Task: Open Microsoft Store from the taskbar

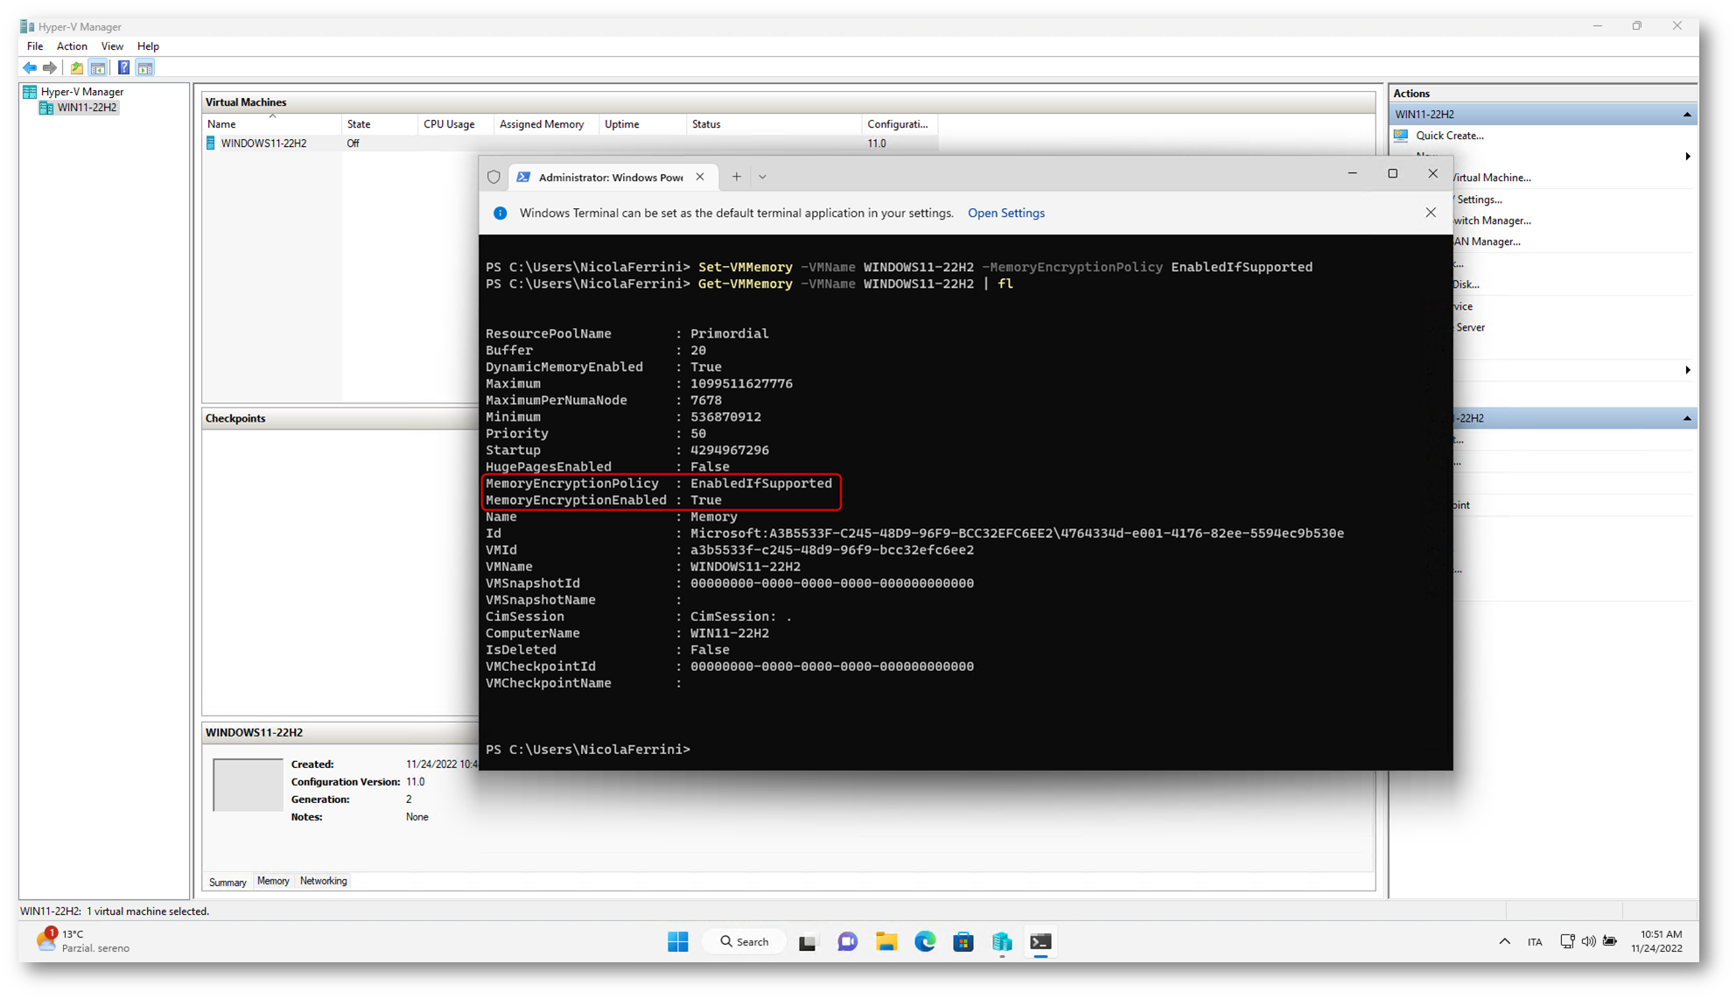Action: (x=963, y=941)
